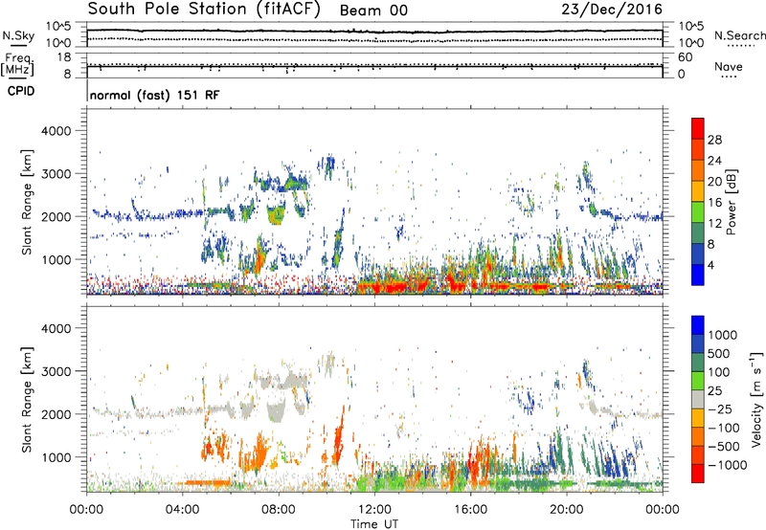This screenshot has width=766, height=530.
Task: Select the "-100" label on the velocity color bar
Action: coord(724,428)
